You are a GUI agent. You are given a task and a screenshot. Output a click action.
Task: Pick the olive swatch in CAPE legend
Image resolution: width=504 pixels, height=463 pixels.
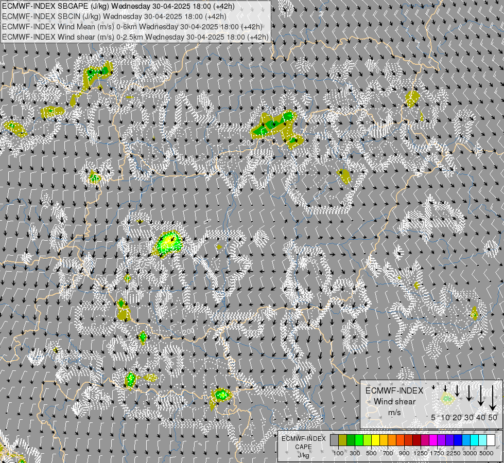pos(343,440)
